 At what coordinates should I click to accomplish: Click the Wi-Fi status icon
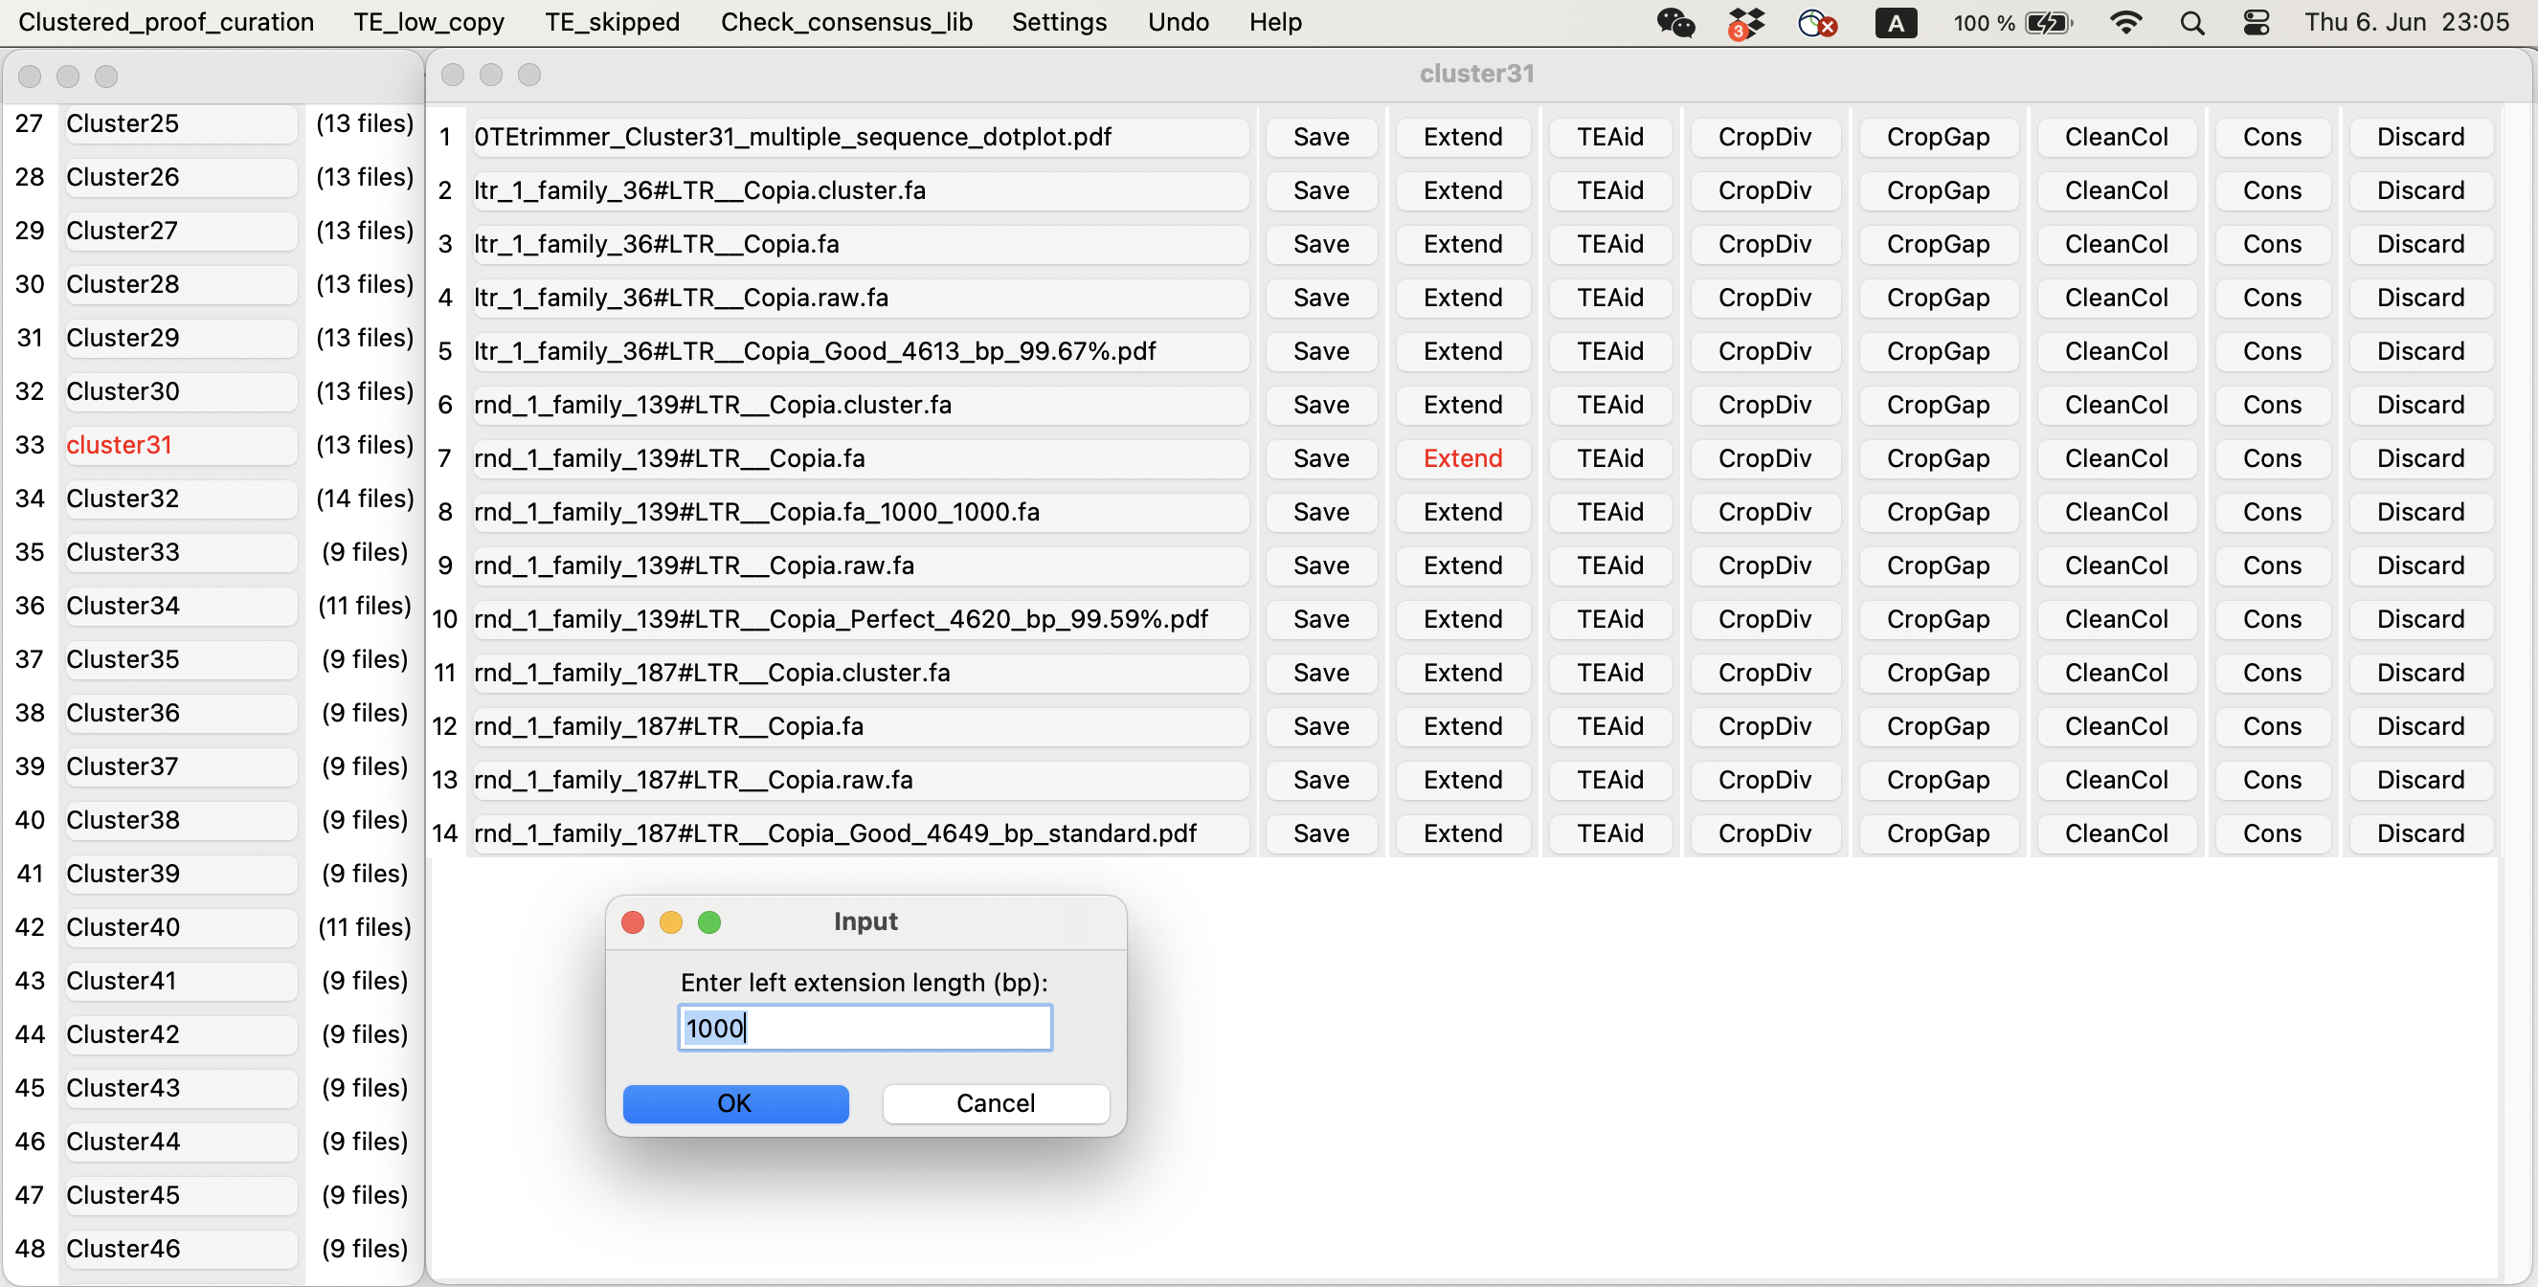[2126, 22]
